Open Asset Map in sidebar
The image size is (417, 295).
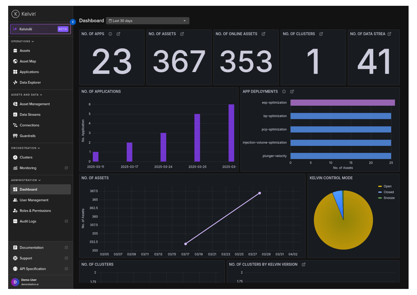coord(28,61)
